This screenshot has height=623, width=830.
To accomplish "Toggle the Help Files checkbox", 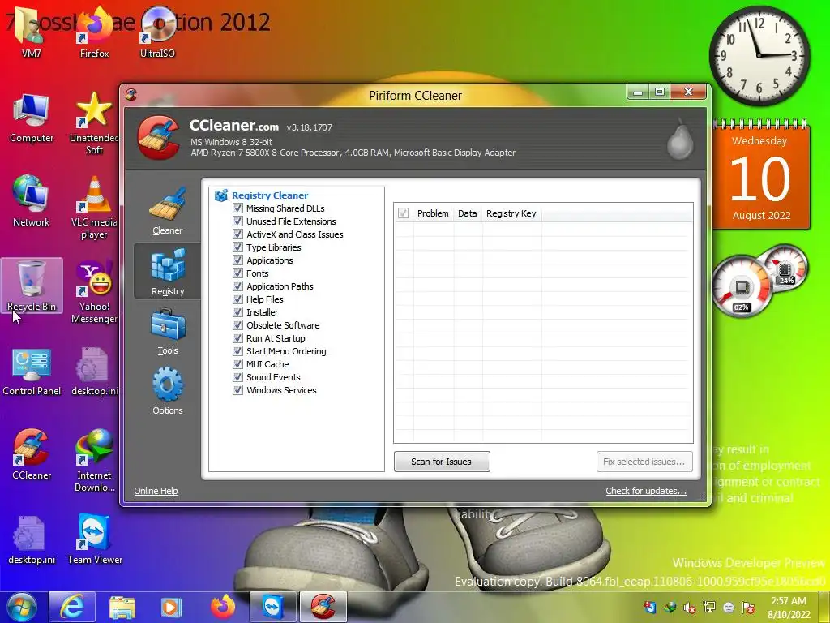I will pyautogui.click(x=237, y=299).
